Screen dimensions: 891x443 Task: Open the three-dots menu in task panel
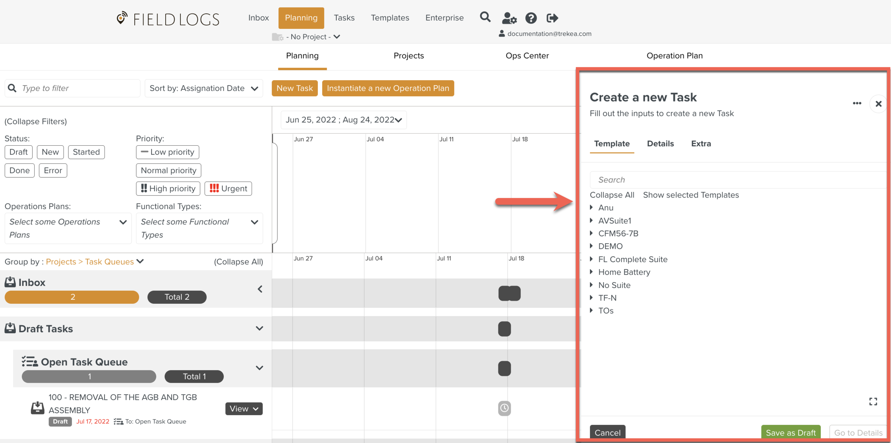tap(857, 103)
